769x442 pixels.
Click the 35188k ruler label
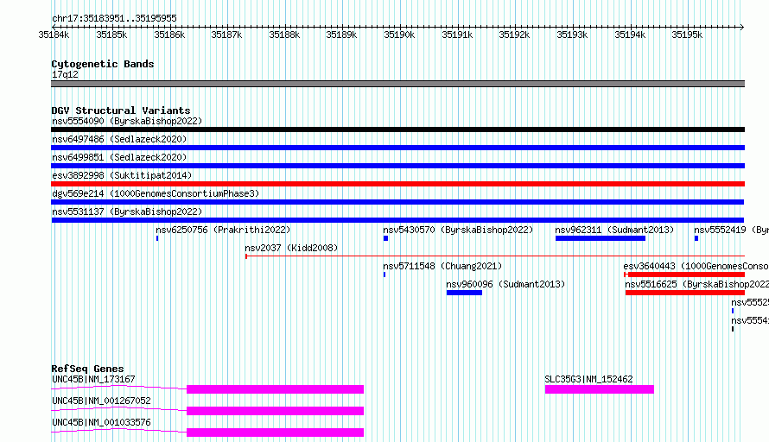284,35
